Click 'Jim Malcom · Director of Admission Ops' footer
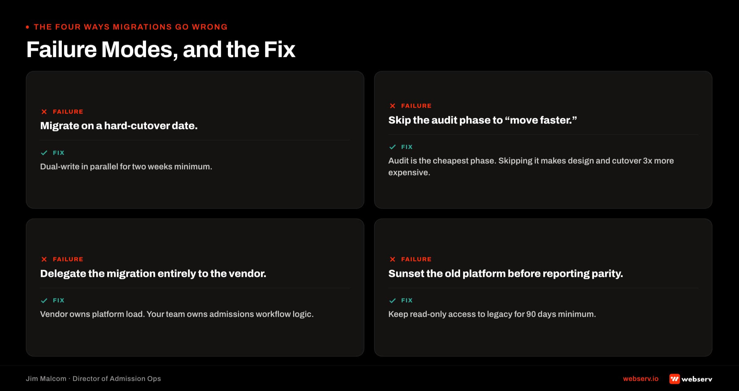This screenshot has width=739, height=391. tap(93, 379)
